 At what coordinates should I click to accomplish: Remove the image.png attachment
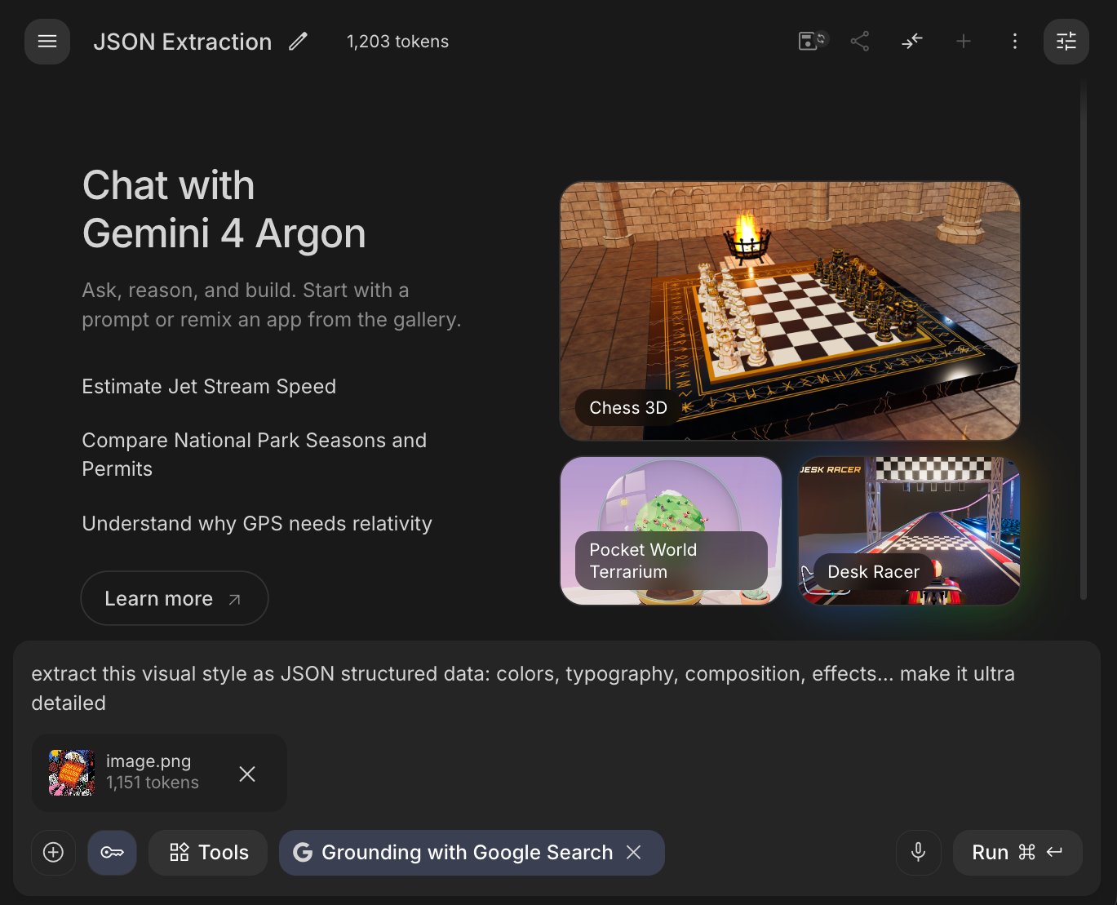247,774
